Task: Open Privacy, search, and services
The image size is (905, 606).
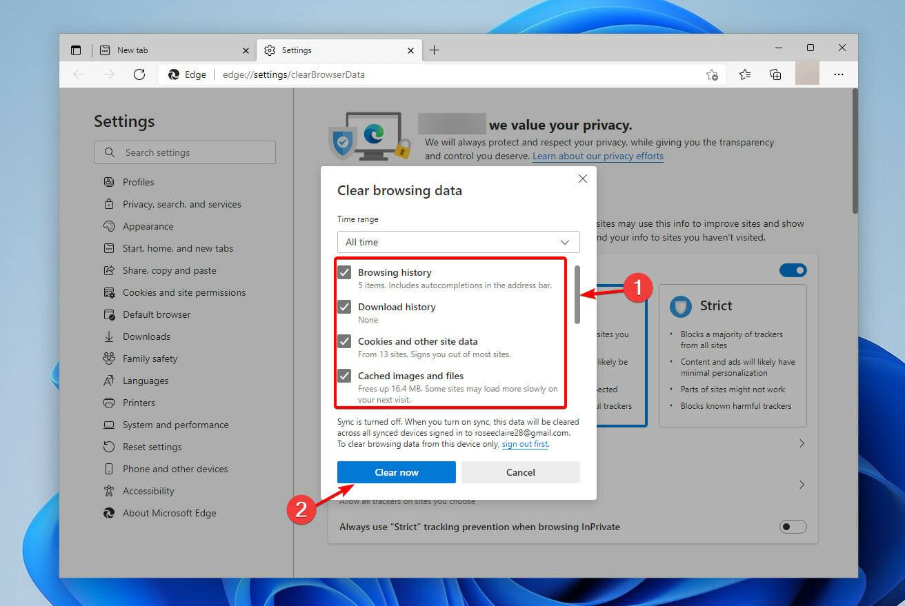Action: 182,204
